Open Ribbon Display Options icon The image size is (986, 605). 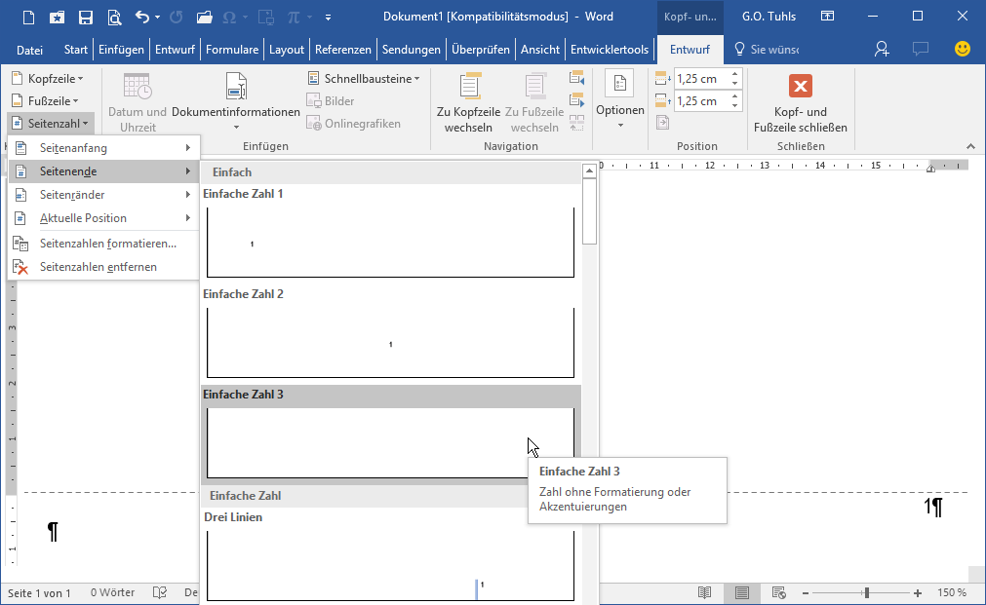coord(828,17)
